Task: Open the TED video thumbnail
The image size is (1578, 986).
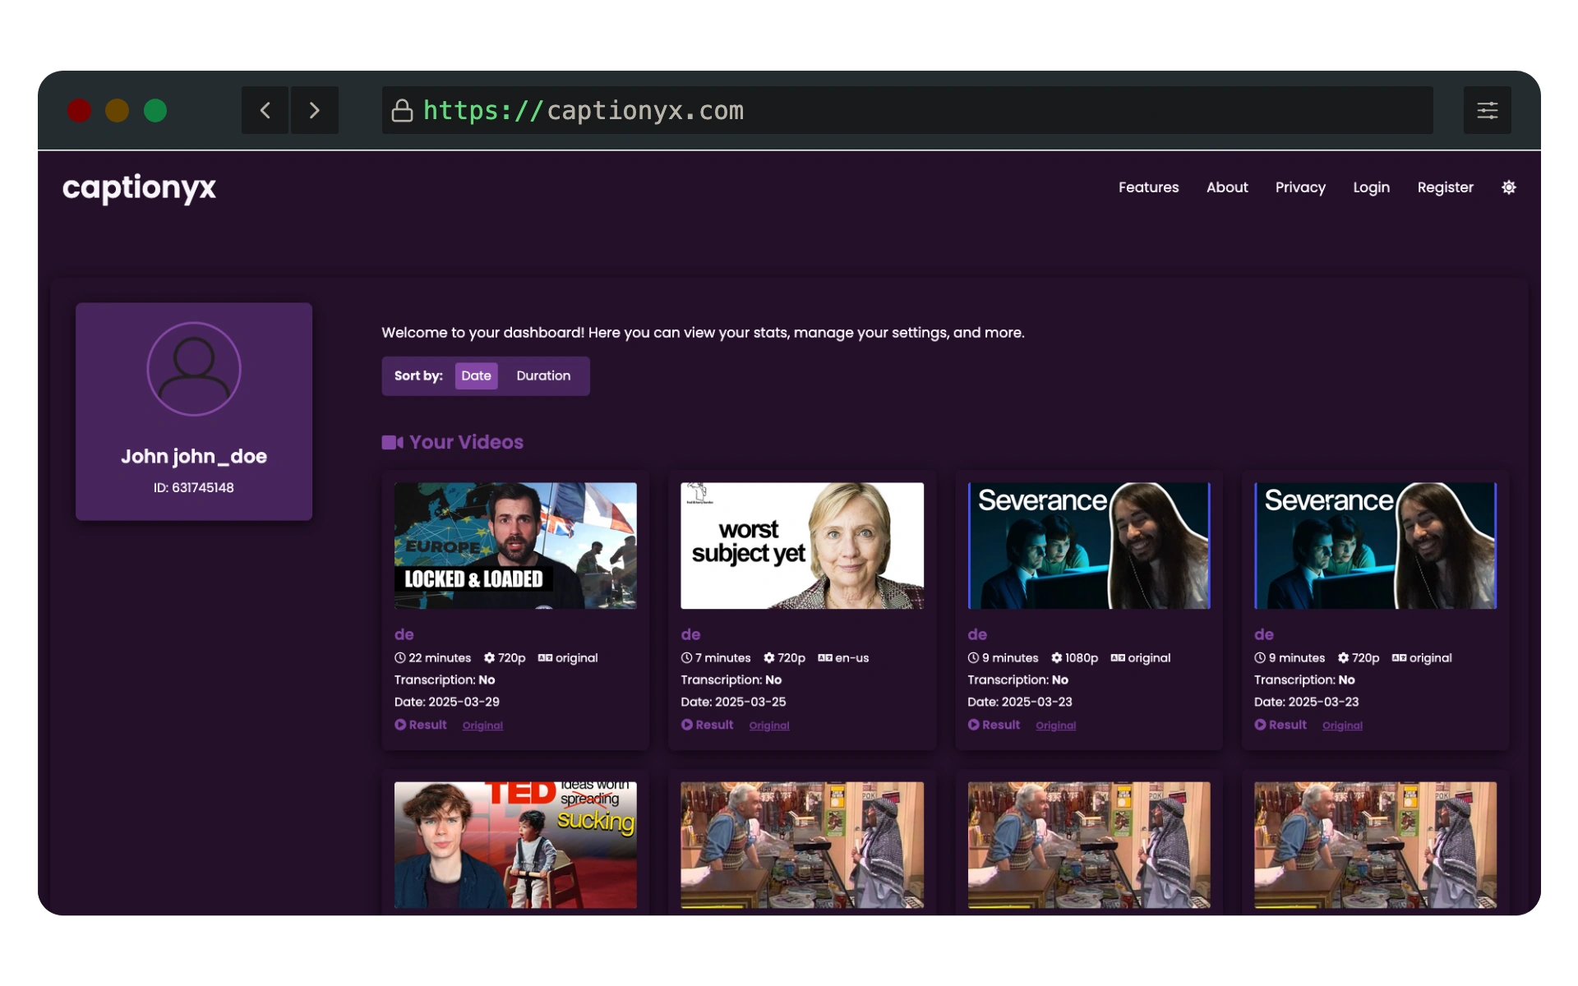Action: tap(515, 845)
